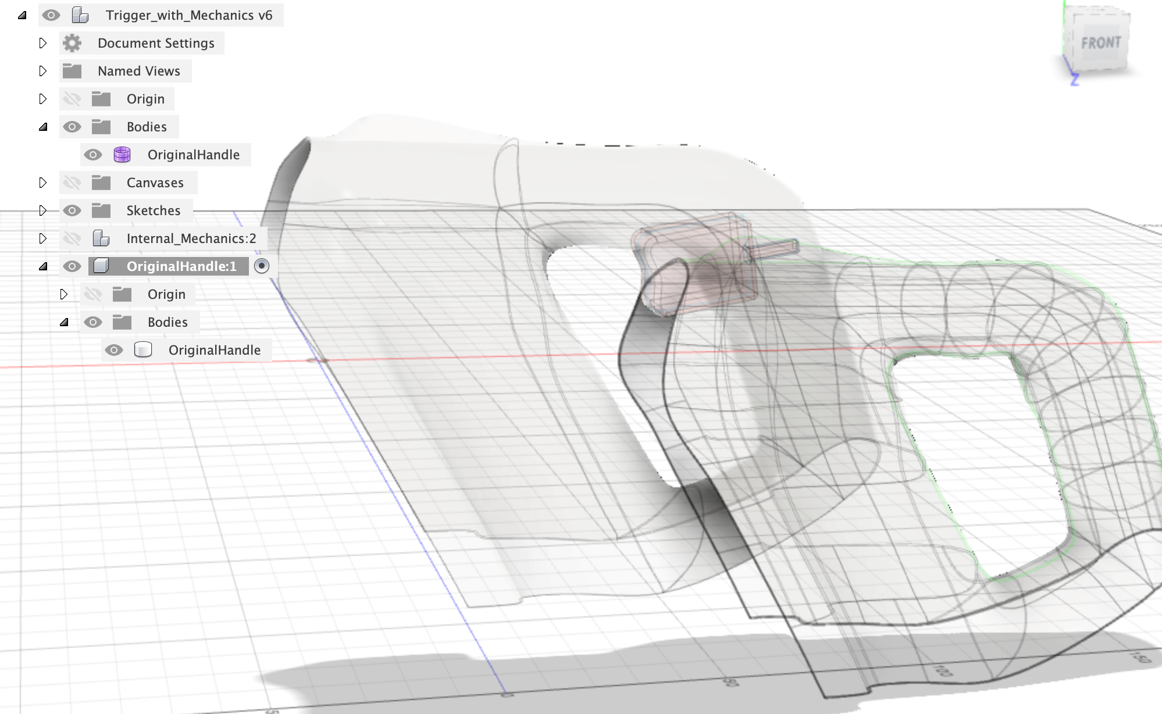Expand the Named Views folder
The width and height of the screenshot is (1162, 714).
[42, 71]
